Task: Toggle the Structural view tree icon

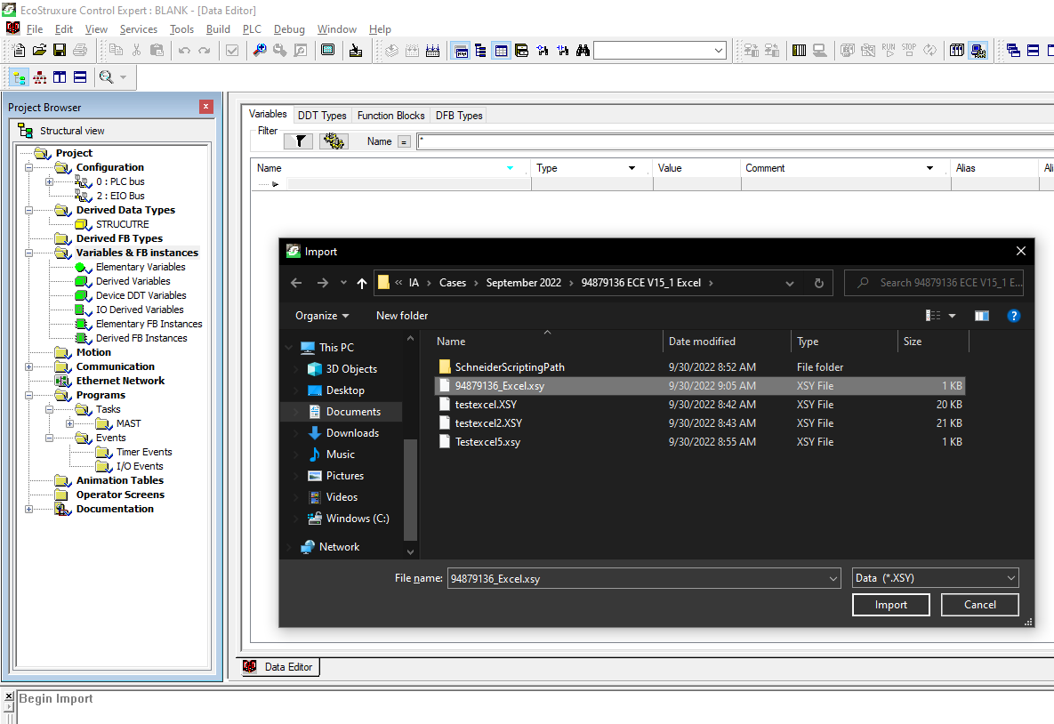Action: tap(19, 77)
